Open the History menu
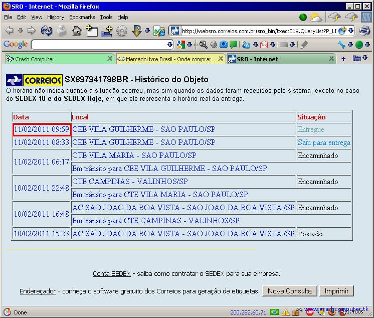 pos(56,17)
